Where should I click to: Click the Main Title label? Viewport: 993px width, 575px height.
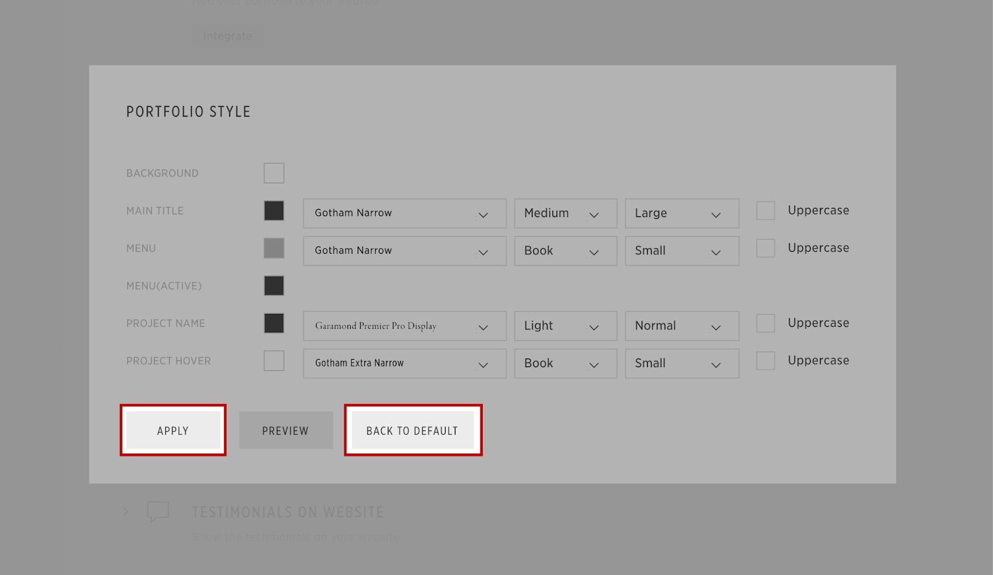155,211
